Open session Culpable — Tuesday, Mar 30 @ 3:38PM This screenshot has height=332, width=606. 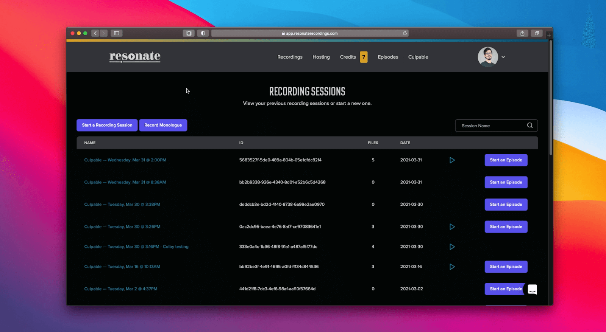pos(122,205)
